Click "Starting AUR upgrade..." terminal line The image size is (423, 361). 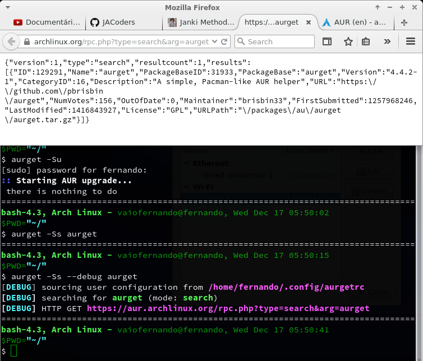73,180
